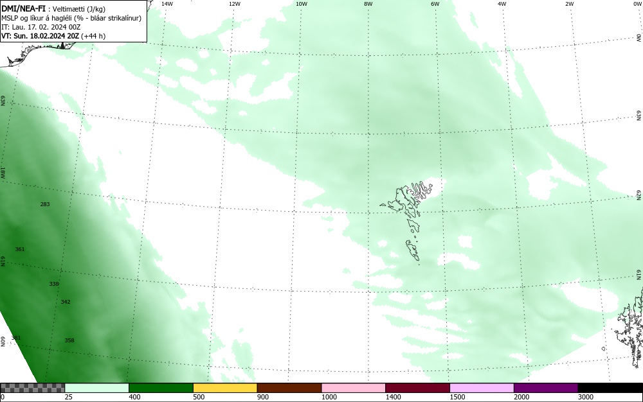The height and width of the screenshot is (402, 643).
Task: Click the legend value "2000"
Action: 521,397
